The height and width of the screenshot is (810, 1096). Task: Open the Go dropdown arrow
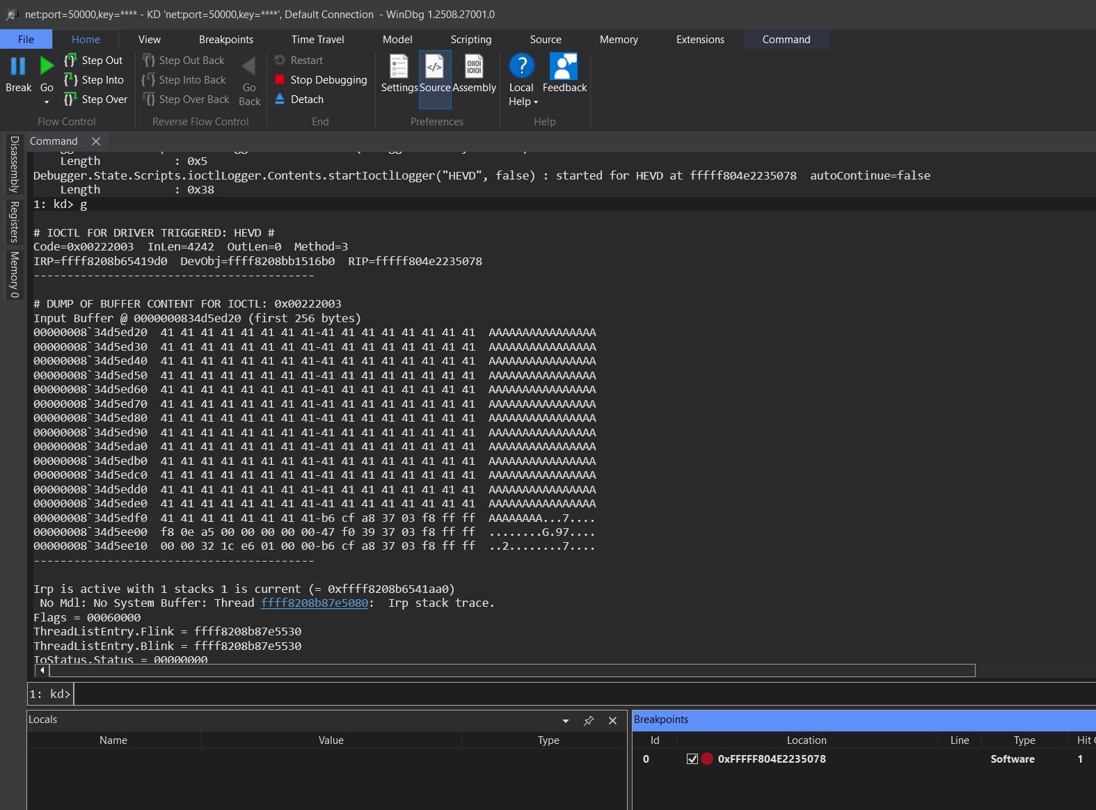pos(47,102)
